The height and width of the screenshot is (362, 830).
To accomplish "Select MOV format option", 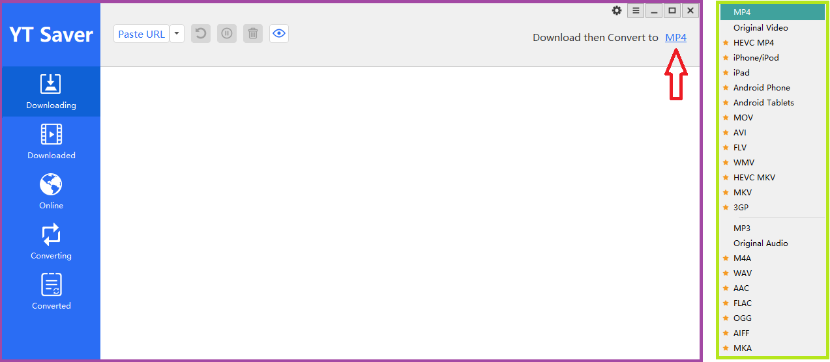I will pos(773,118).
